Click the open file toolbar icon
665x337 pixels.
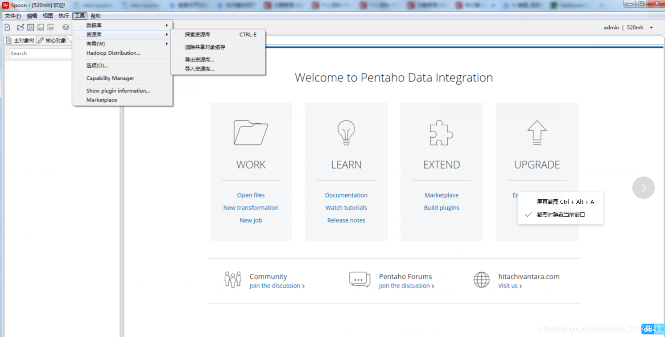[x=21, y=27]
